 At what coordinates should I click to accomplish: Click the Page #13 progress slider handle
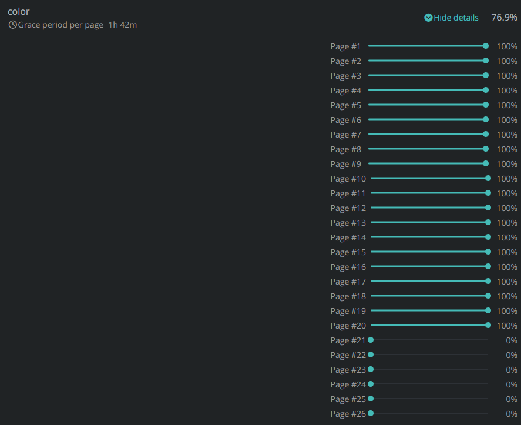488,222
